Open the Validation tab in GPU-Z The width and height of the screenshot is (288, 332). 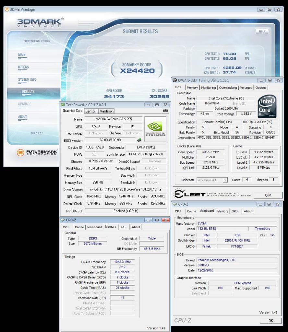(x=106, y=111)
